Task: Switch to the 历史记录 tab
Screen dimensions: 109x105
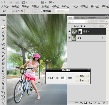Action: pyautogui.click(x=92, y=18)
